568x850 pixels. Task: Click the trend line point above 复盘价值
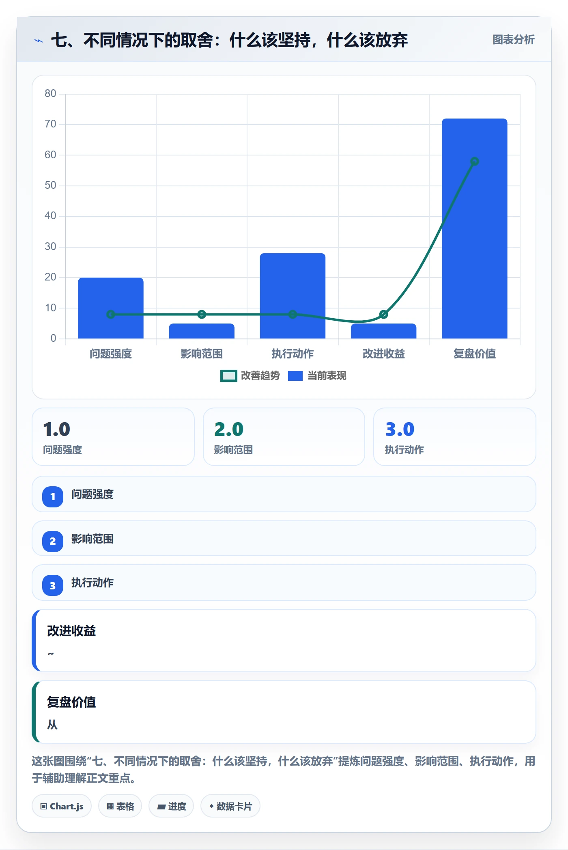click(475, 162)
